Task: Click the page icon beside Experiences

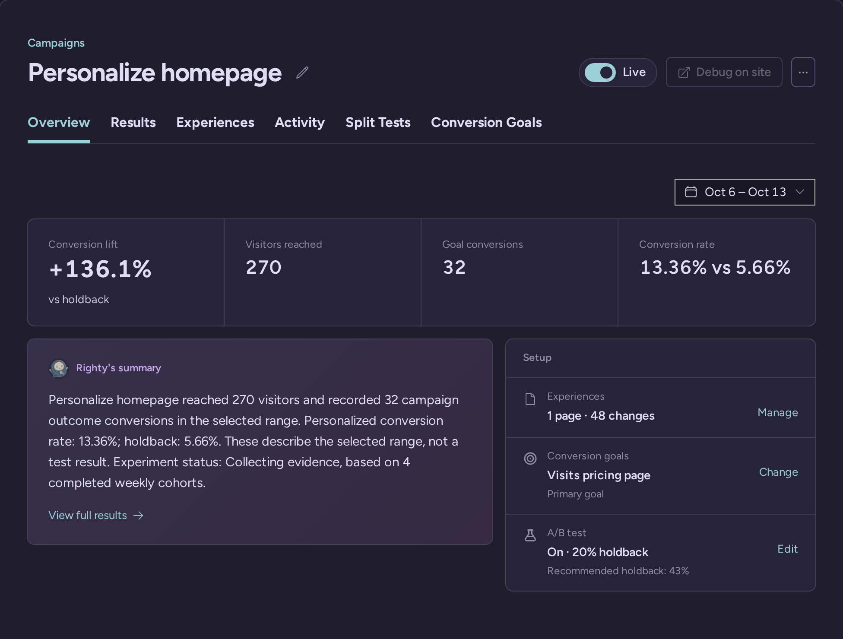Action: [530, 399]
